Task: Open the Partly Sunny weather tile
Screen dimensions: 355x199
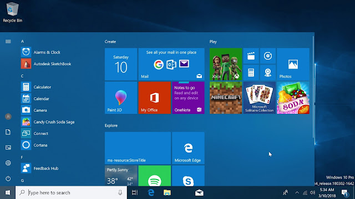Action: click(x=121, y=176)
